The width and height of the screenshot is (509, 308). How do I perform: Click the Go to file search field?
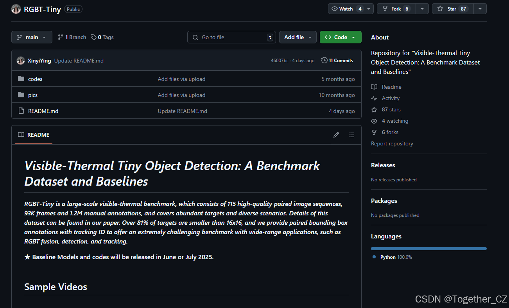click(x=231, y=37)
